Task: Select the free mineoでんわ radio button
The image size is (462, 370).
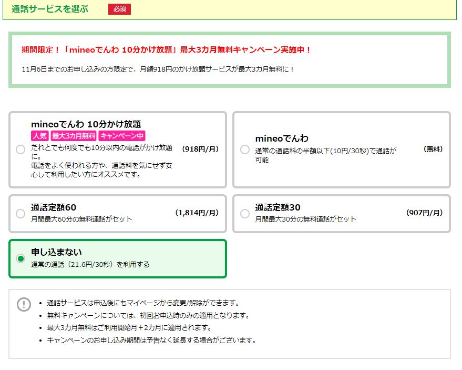Action: (x=244, y=149)
